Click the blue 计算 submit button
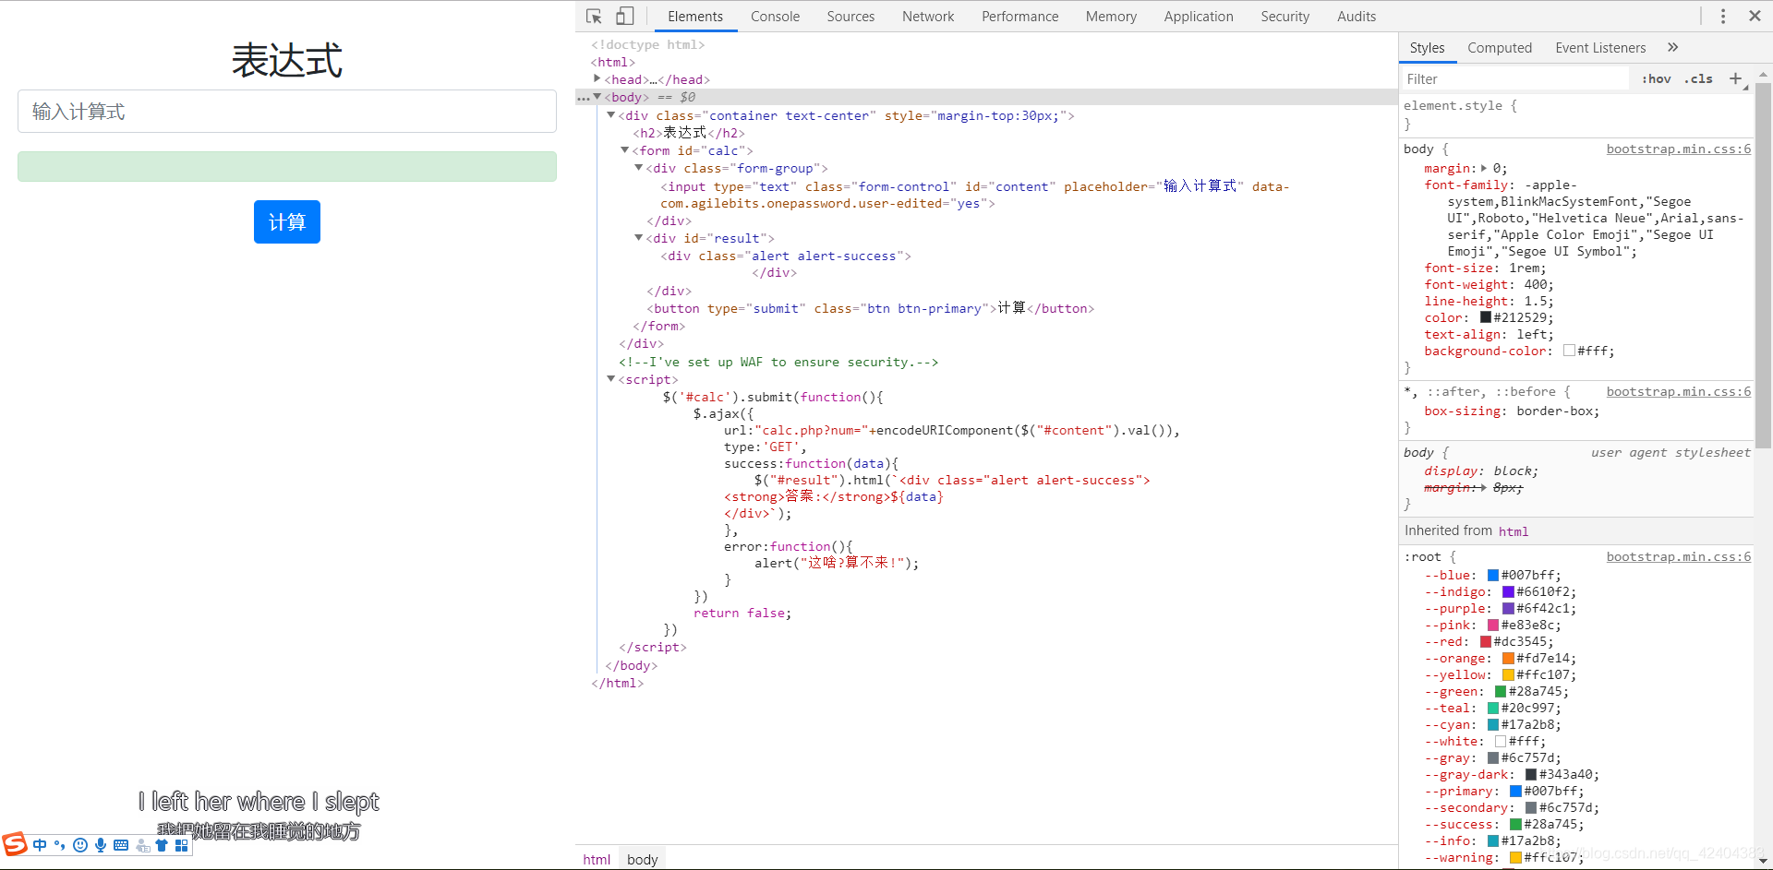This screenshot has height=870, width=1773. (287, 221)
